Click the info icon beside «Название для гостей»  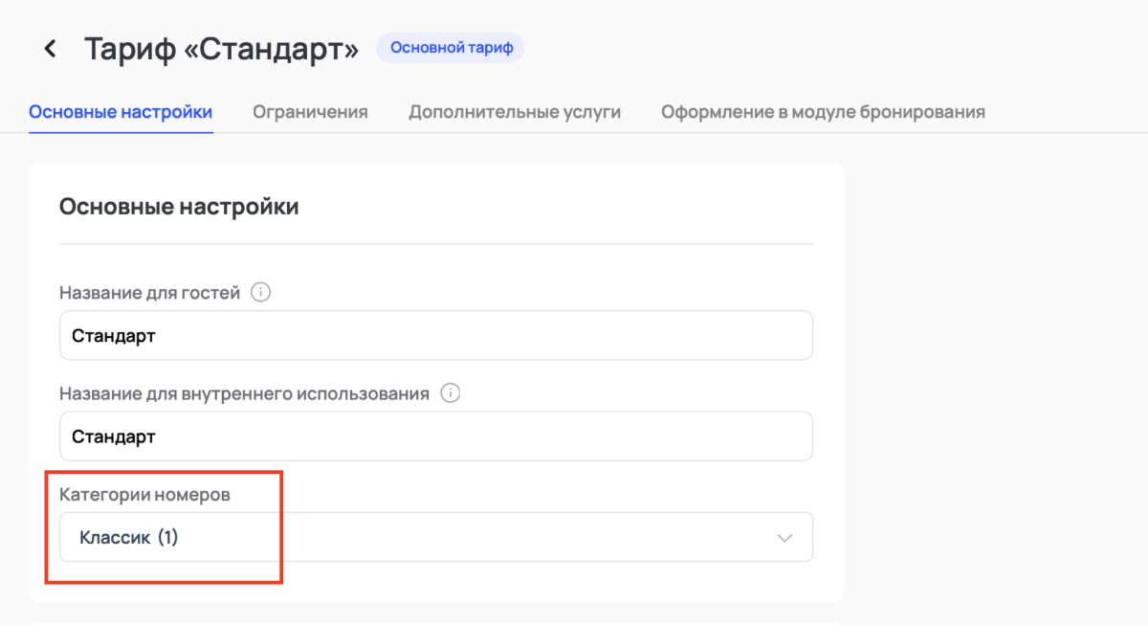coord(260,292)
